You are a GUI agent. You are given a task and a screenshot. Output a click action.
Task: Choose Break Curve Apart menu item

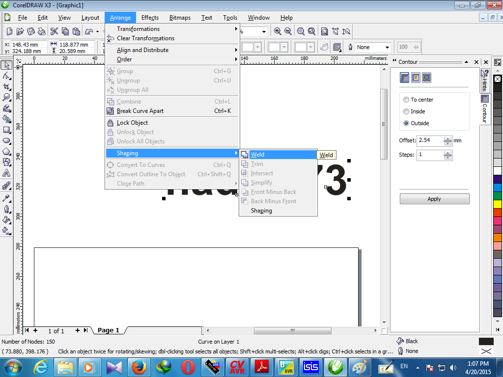point(172,111)
